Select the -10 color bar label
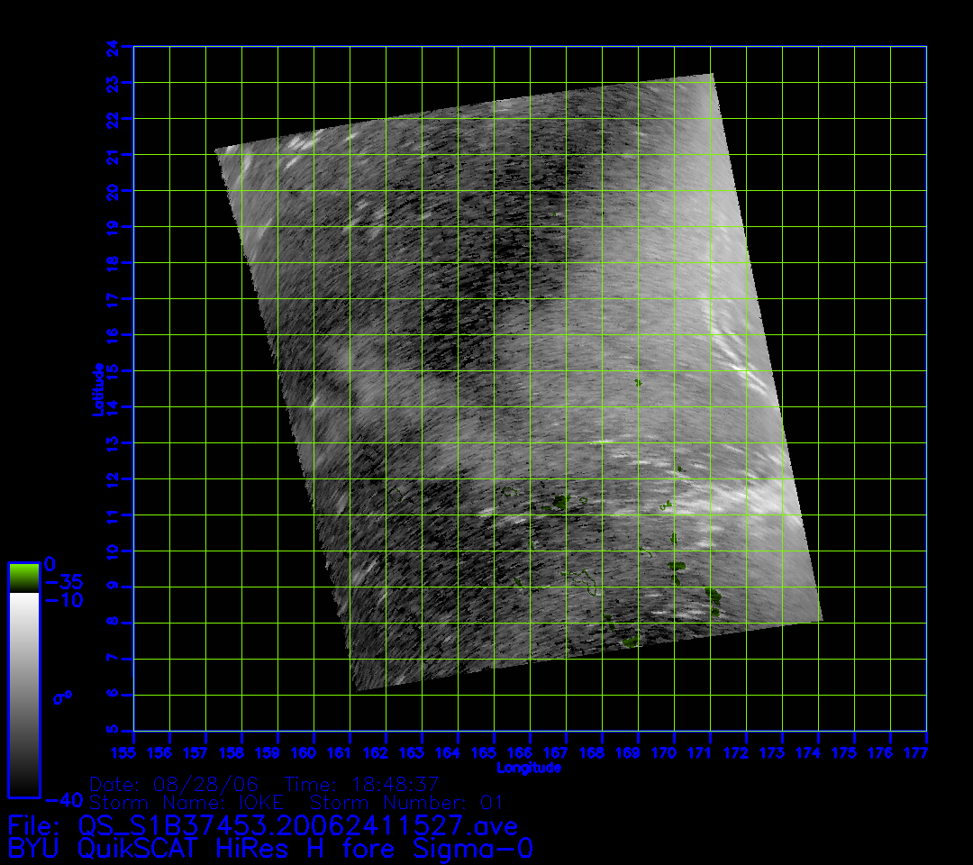Image resolution: width=973 pixels, height=865 pixels. (x=63, y=600)
